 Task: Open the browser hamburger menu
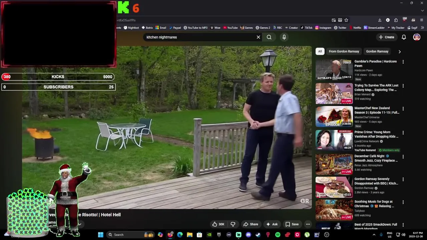(422, 20)
